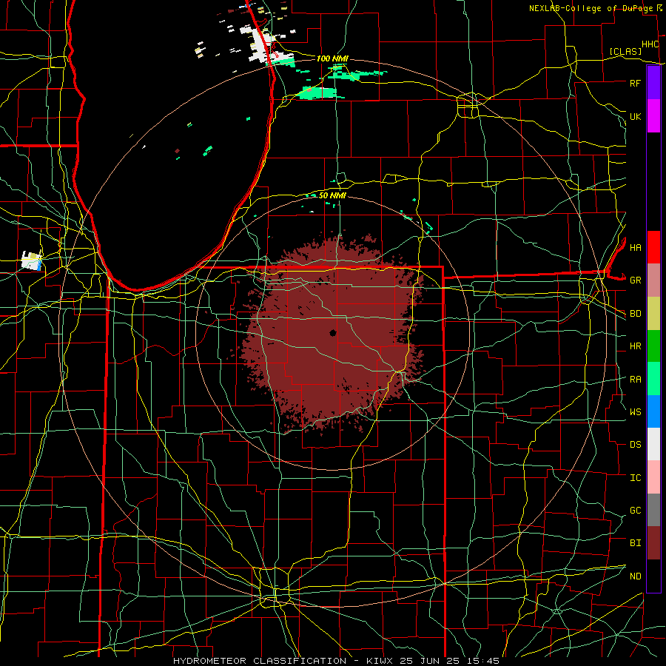The image size is (666, 666).
Task: Click the IC legend label
Action: click(635, 478)
